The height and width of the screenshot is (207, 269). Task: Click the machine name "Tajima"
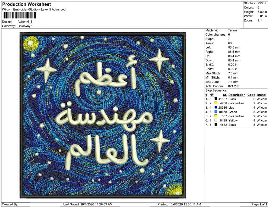tap(233, 30)
